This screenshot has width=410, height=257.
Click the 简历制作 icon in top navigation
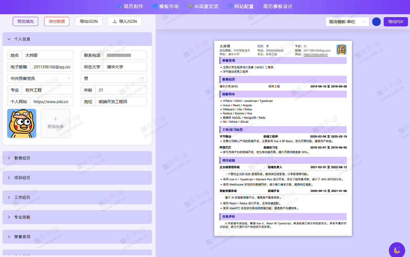[x=120, y=6]
